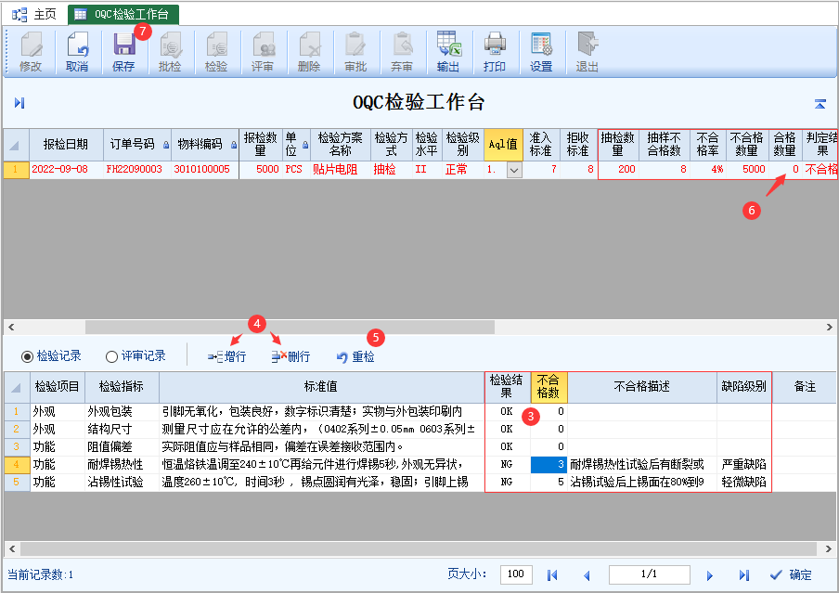Image resolution: width=839 pixels, height=593 pixels.
Task: Click the 弃审 unapprove toolbar icon
Action: pyautogui.click(x=402, y=52)
